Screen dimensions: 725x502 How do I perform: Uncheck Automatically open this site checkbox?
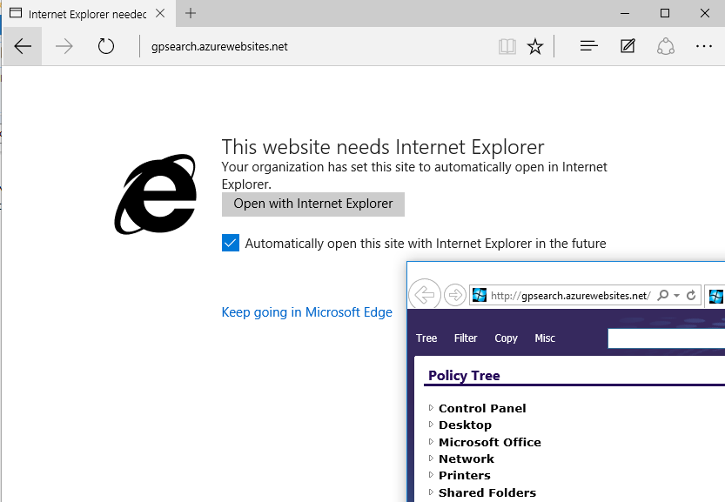click(x=231, y=244)
